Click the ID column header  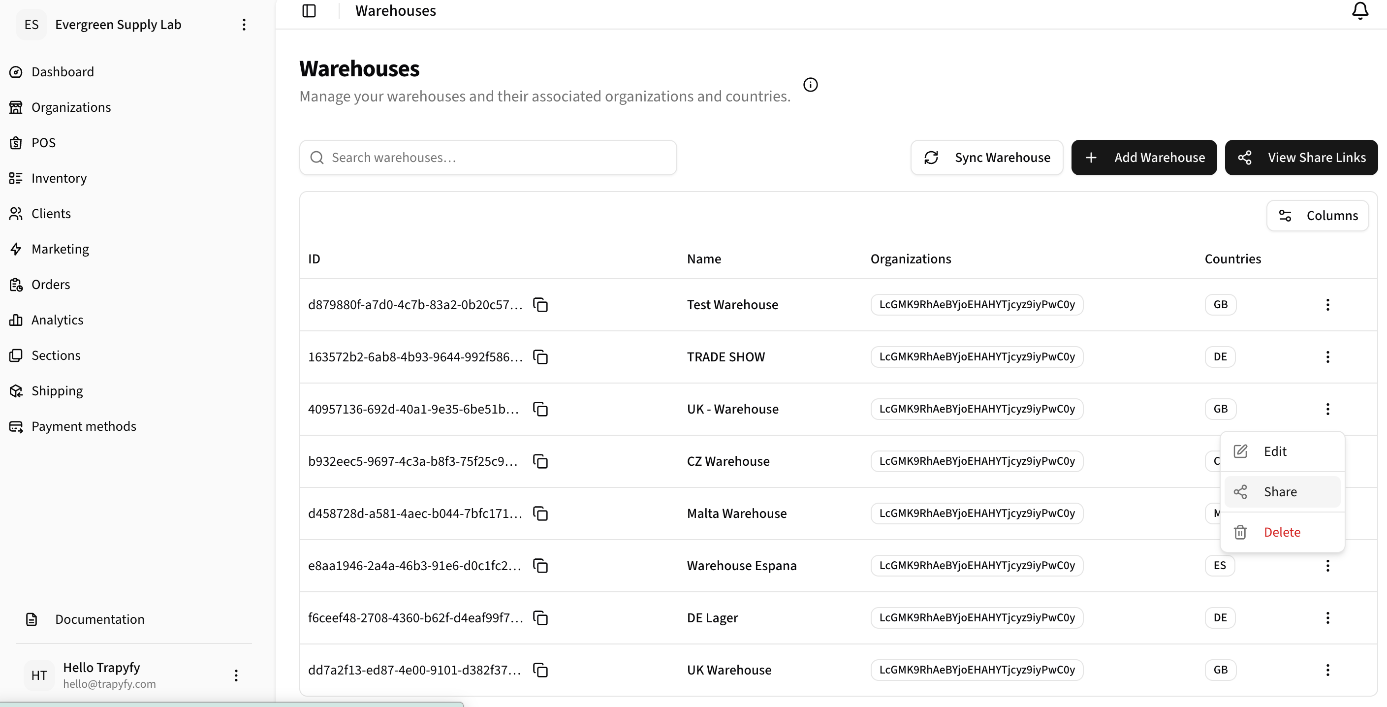pyautogui.click(x=314, y=259)
